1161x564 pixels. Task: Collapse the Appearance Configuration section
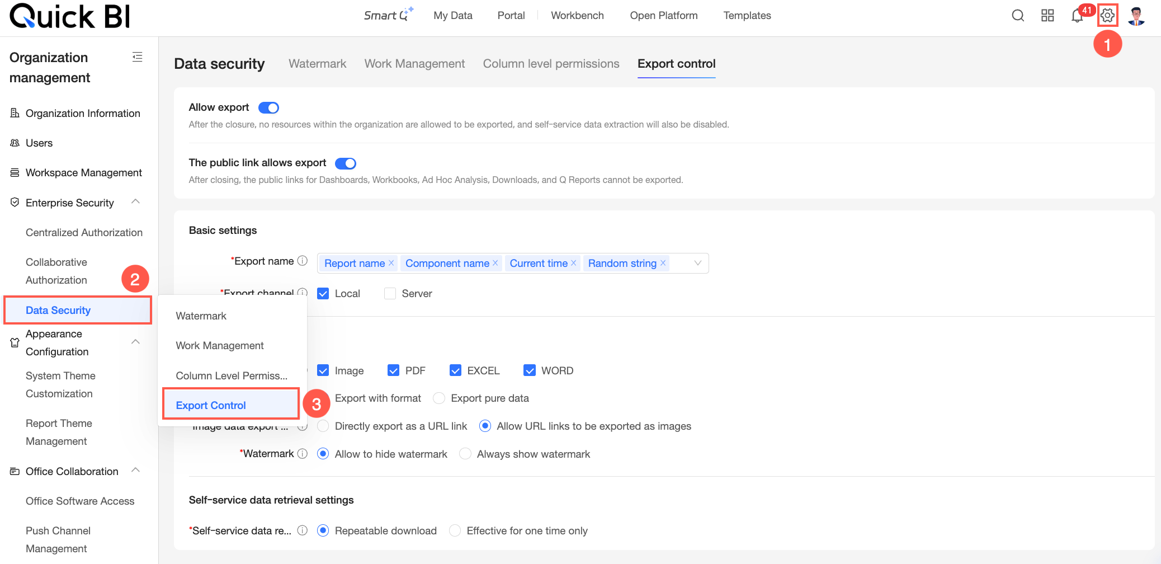pyautogui.click(x=135, y=342)
